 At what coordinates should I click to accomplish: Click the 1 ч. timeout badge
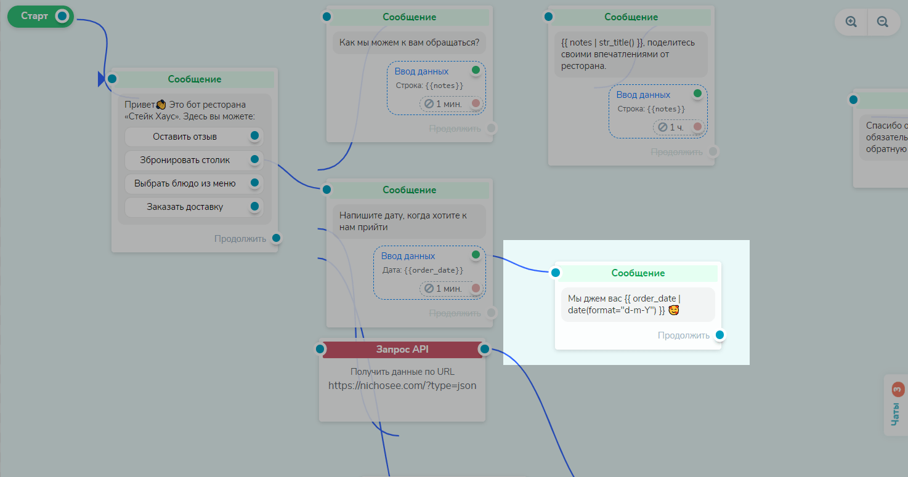671,127
